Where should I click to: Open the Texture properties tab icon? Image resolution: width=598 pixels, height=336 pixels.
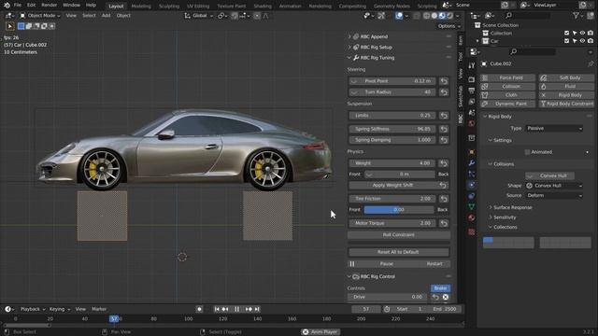pyautogui.click(x=472, y=232)
